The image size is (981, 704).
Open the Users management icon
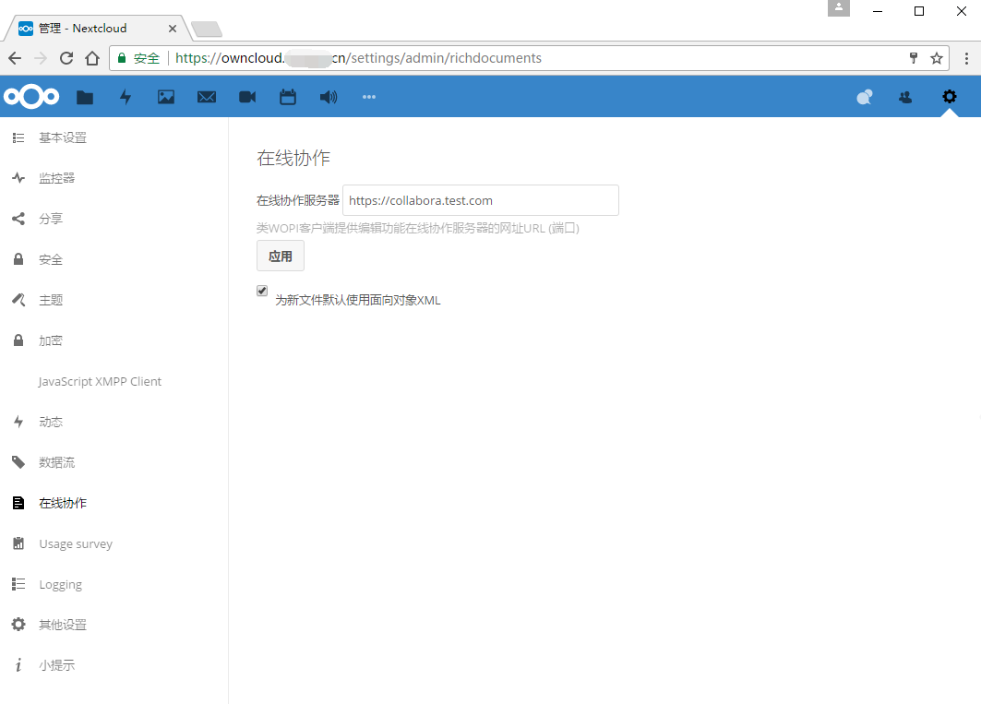[x=905, y=96]
